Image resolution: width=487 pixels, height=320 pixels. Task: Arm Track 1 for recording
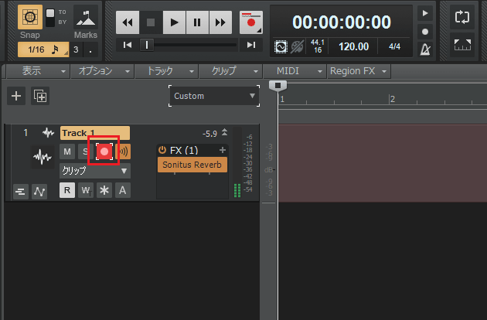(x=104, y=151)
